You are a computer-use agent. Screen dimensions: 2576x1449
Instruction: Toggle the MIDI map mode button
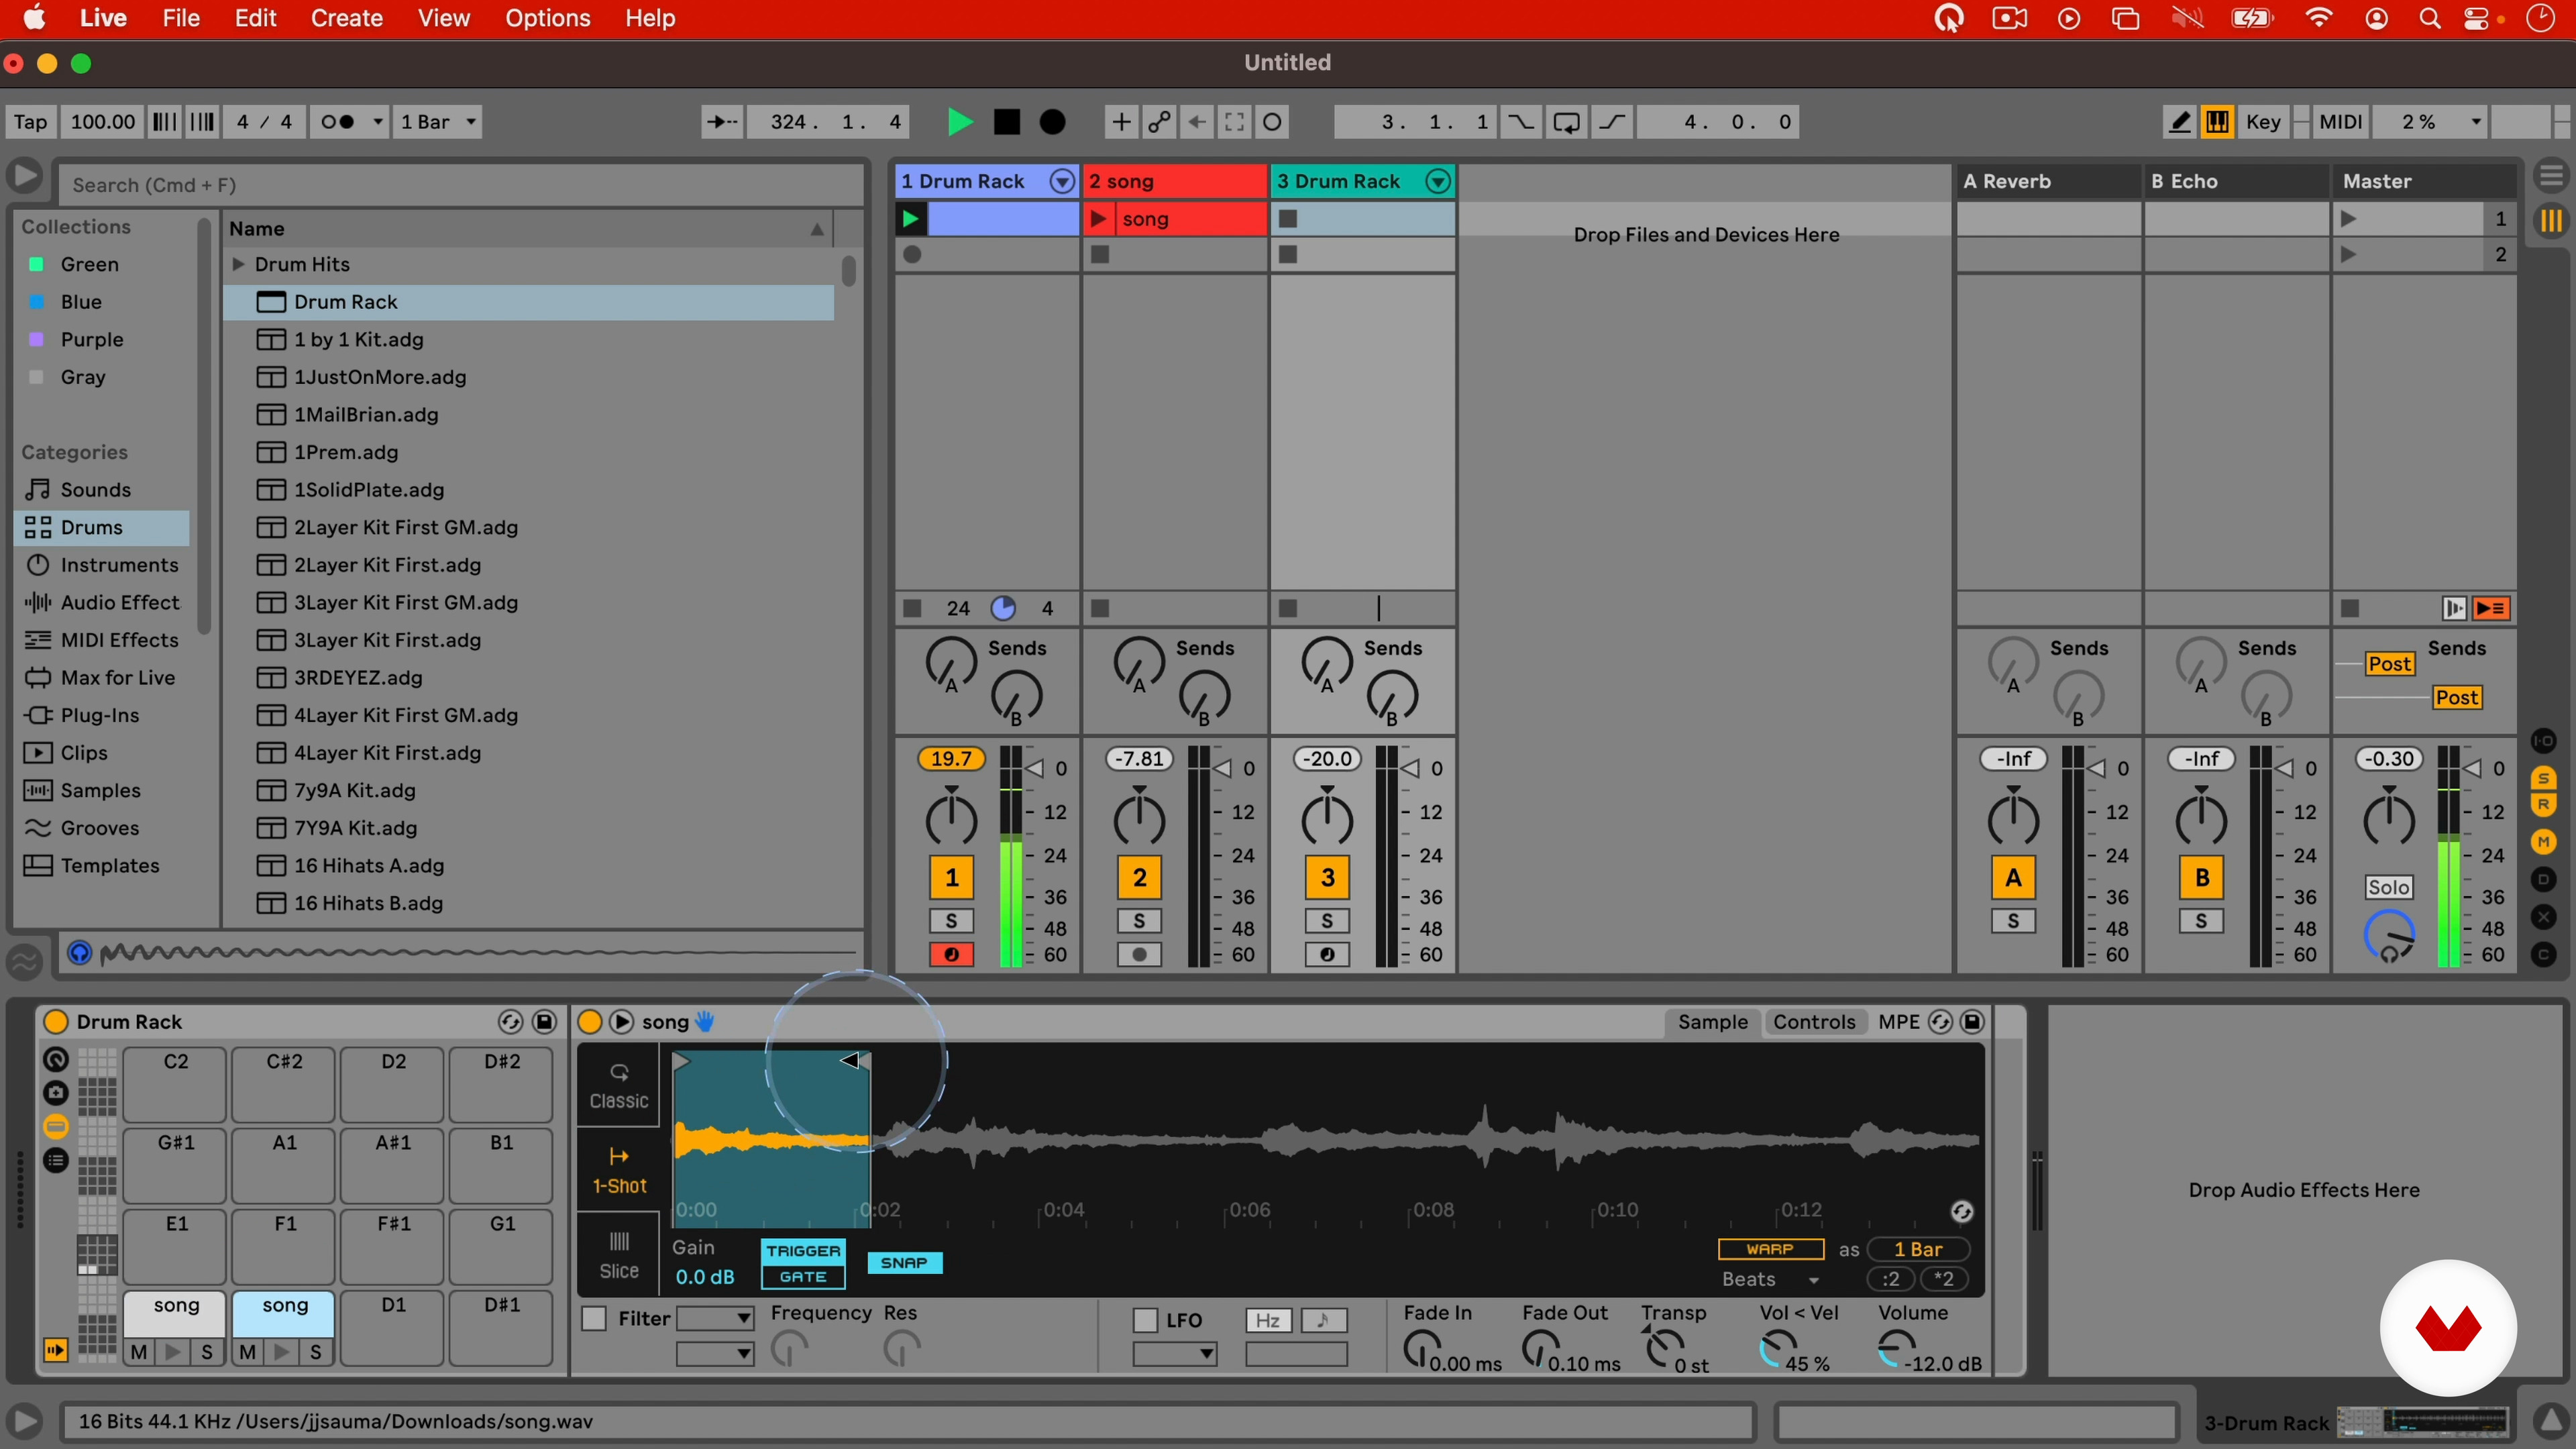2340,122
